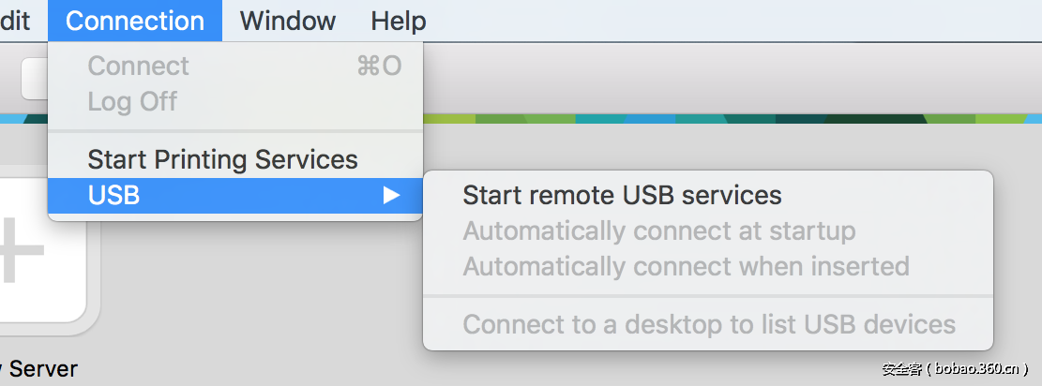Open the partially visible Edit menu

(x=15, y=21)
